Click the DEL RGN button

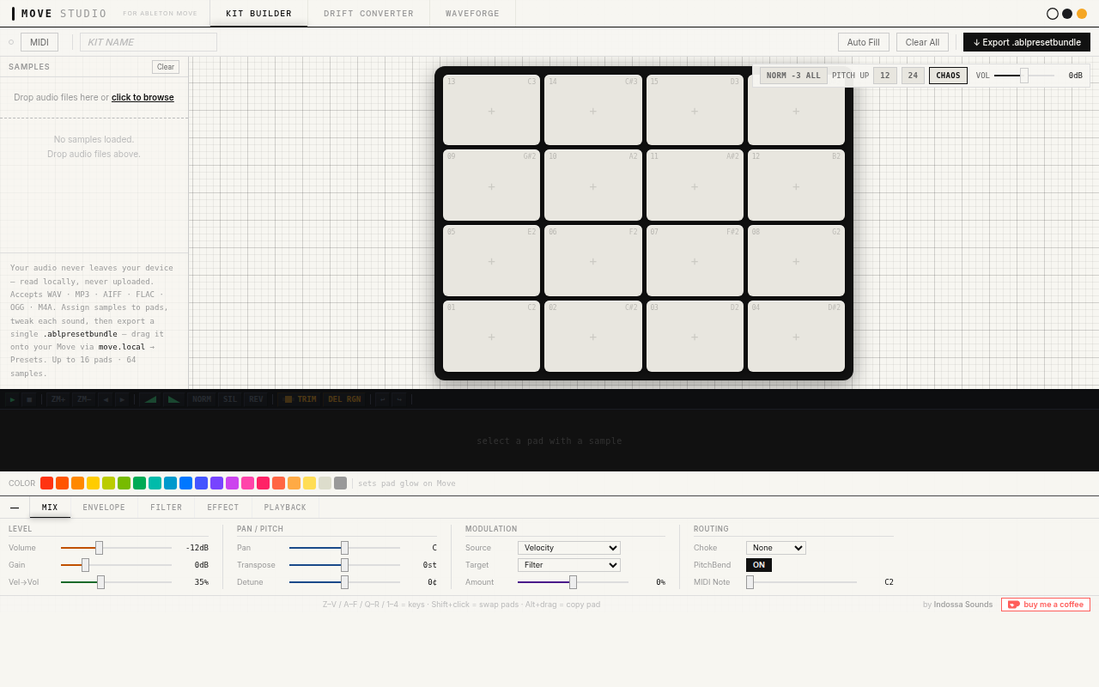point(344,399)
